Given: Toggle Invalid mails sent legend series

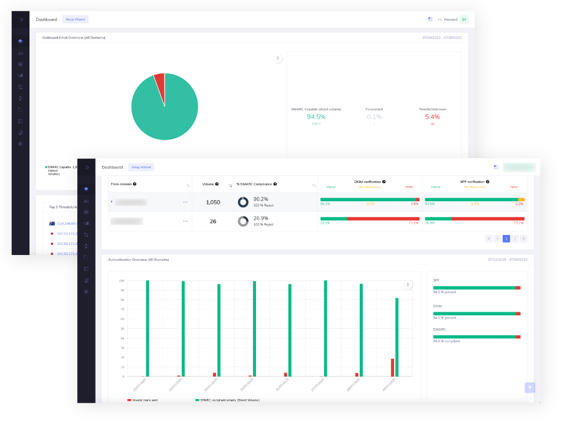Looking at the screenshot, I should [142, 400].
